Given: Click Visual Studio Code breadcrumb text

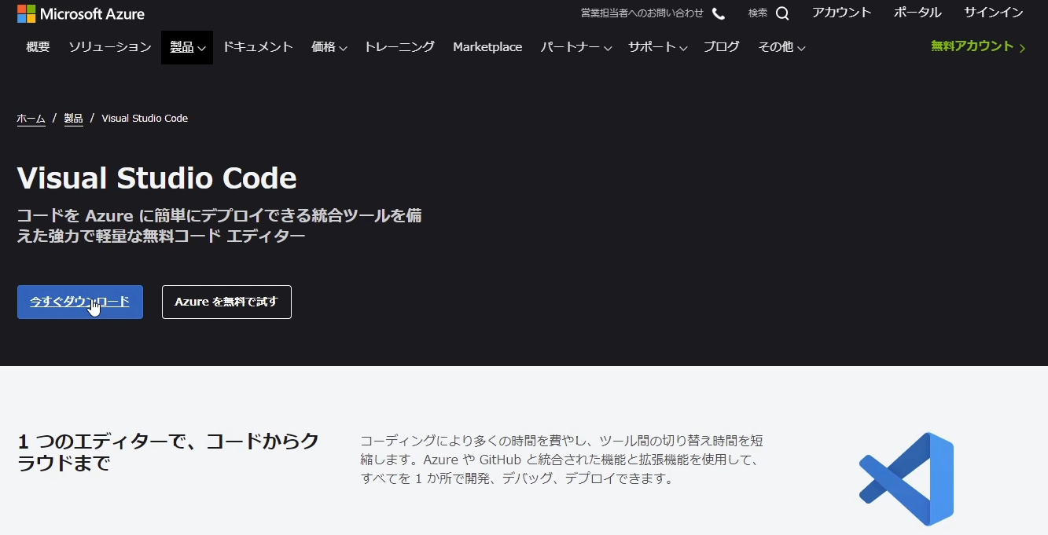Looking at the screenshot, I should (x=145, y=119).
